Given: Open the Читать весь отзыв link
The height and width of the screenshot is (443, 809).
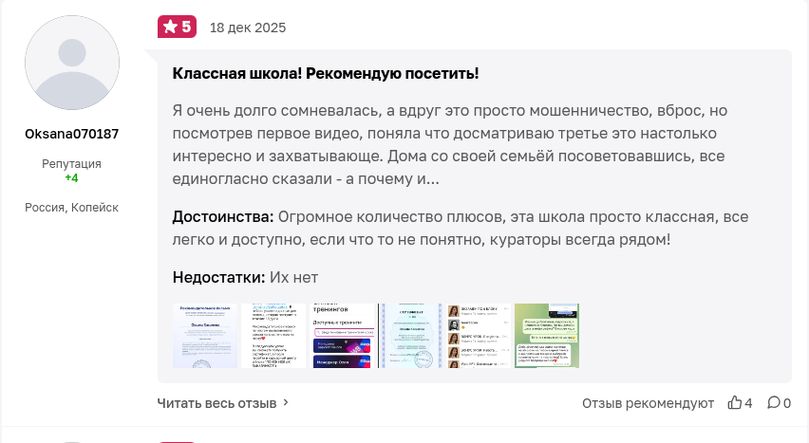Looking at the screenshot, I should click(x=216, y=402).
